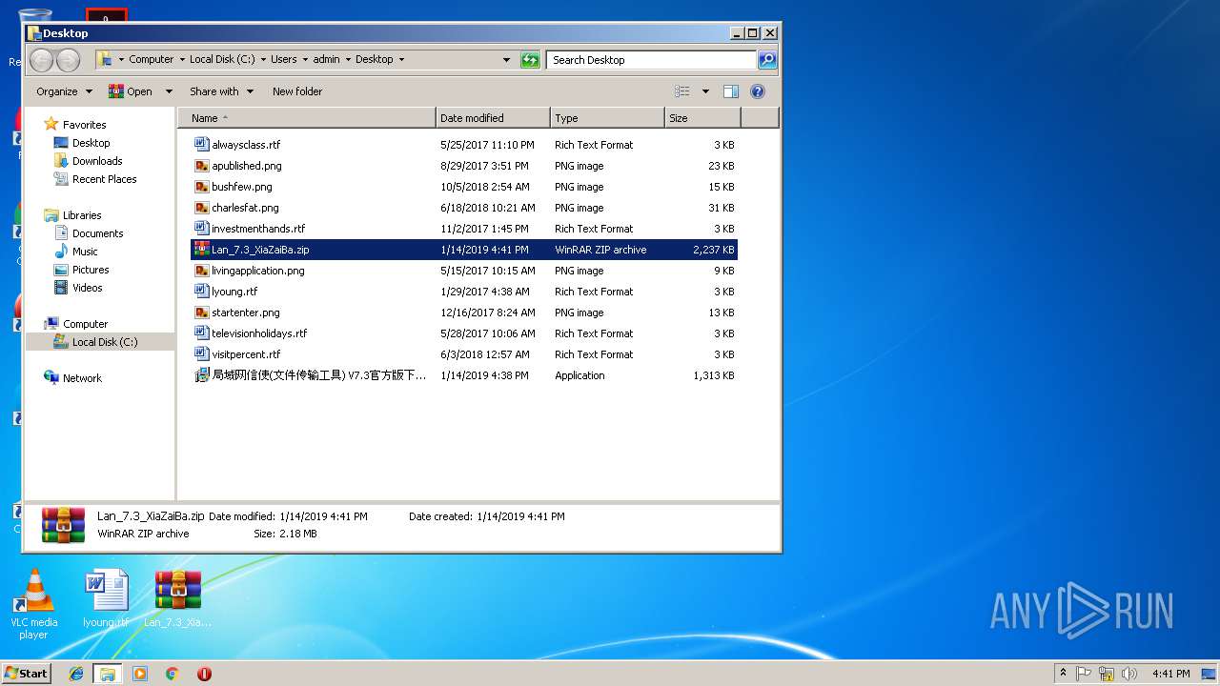Click the red Opera-style taskbar icon
This screenshot has width=1220, height=686.
coord(204,674)
